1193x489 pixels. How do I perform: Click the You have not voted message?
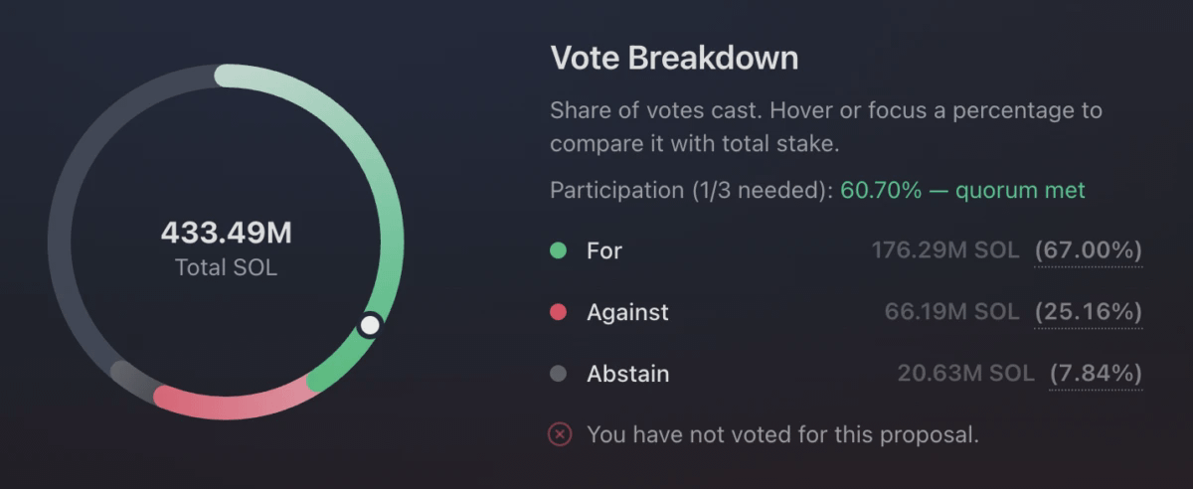point(783,434)
